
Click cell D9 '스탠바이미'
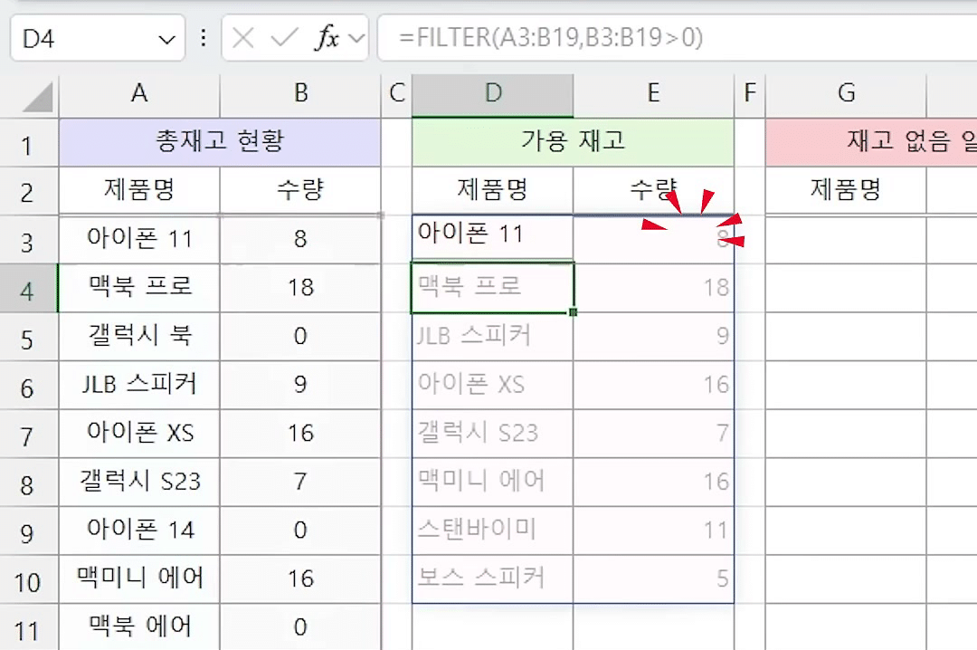pyautogui.click(x=492, y=531)
